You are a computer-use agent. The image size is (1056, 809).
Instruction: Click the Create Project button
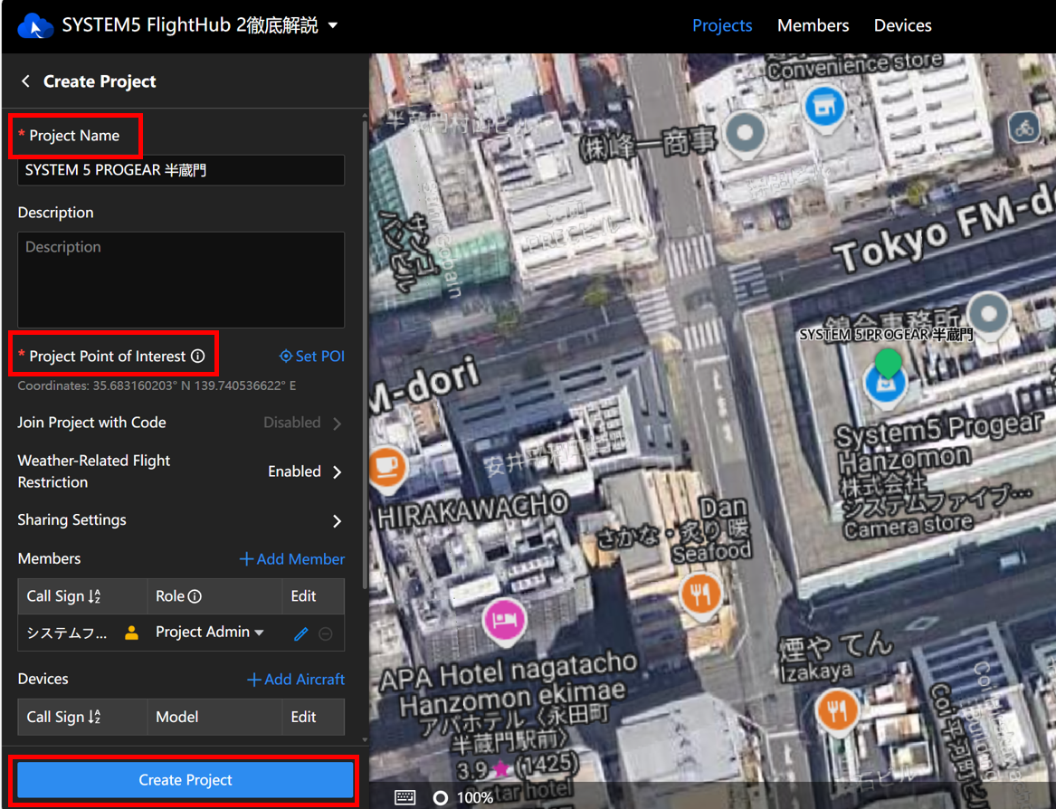[x=186, y=780]
